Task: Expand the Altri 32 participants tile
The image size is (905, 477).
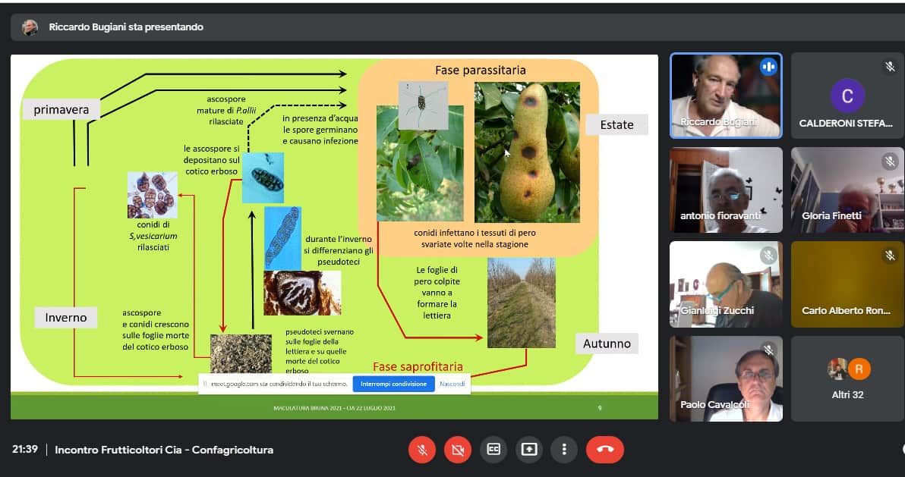Action: 847,379
